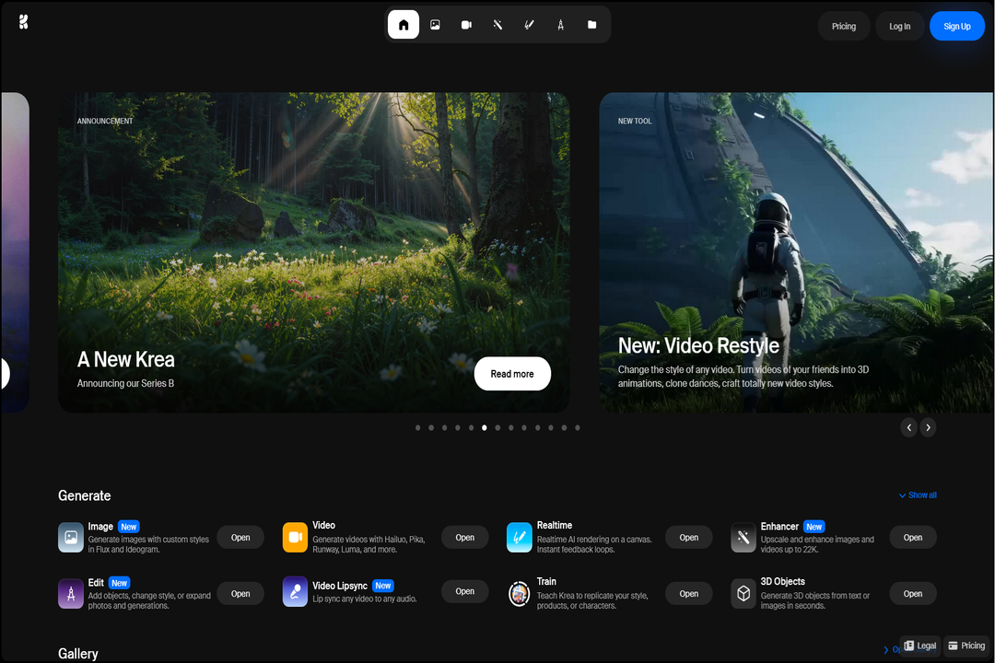Click the New badge next to Video Lipsync

pos(383,586)
